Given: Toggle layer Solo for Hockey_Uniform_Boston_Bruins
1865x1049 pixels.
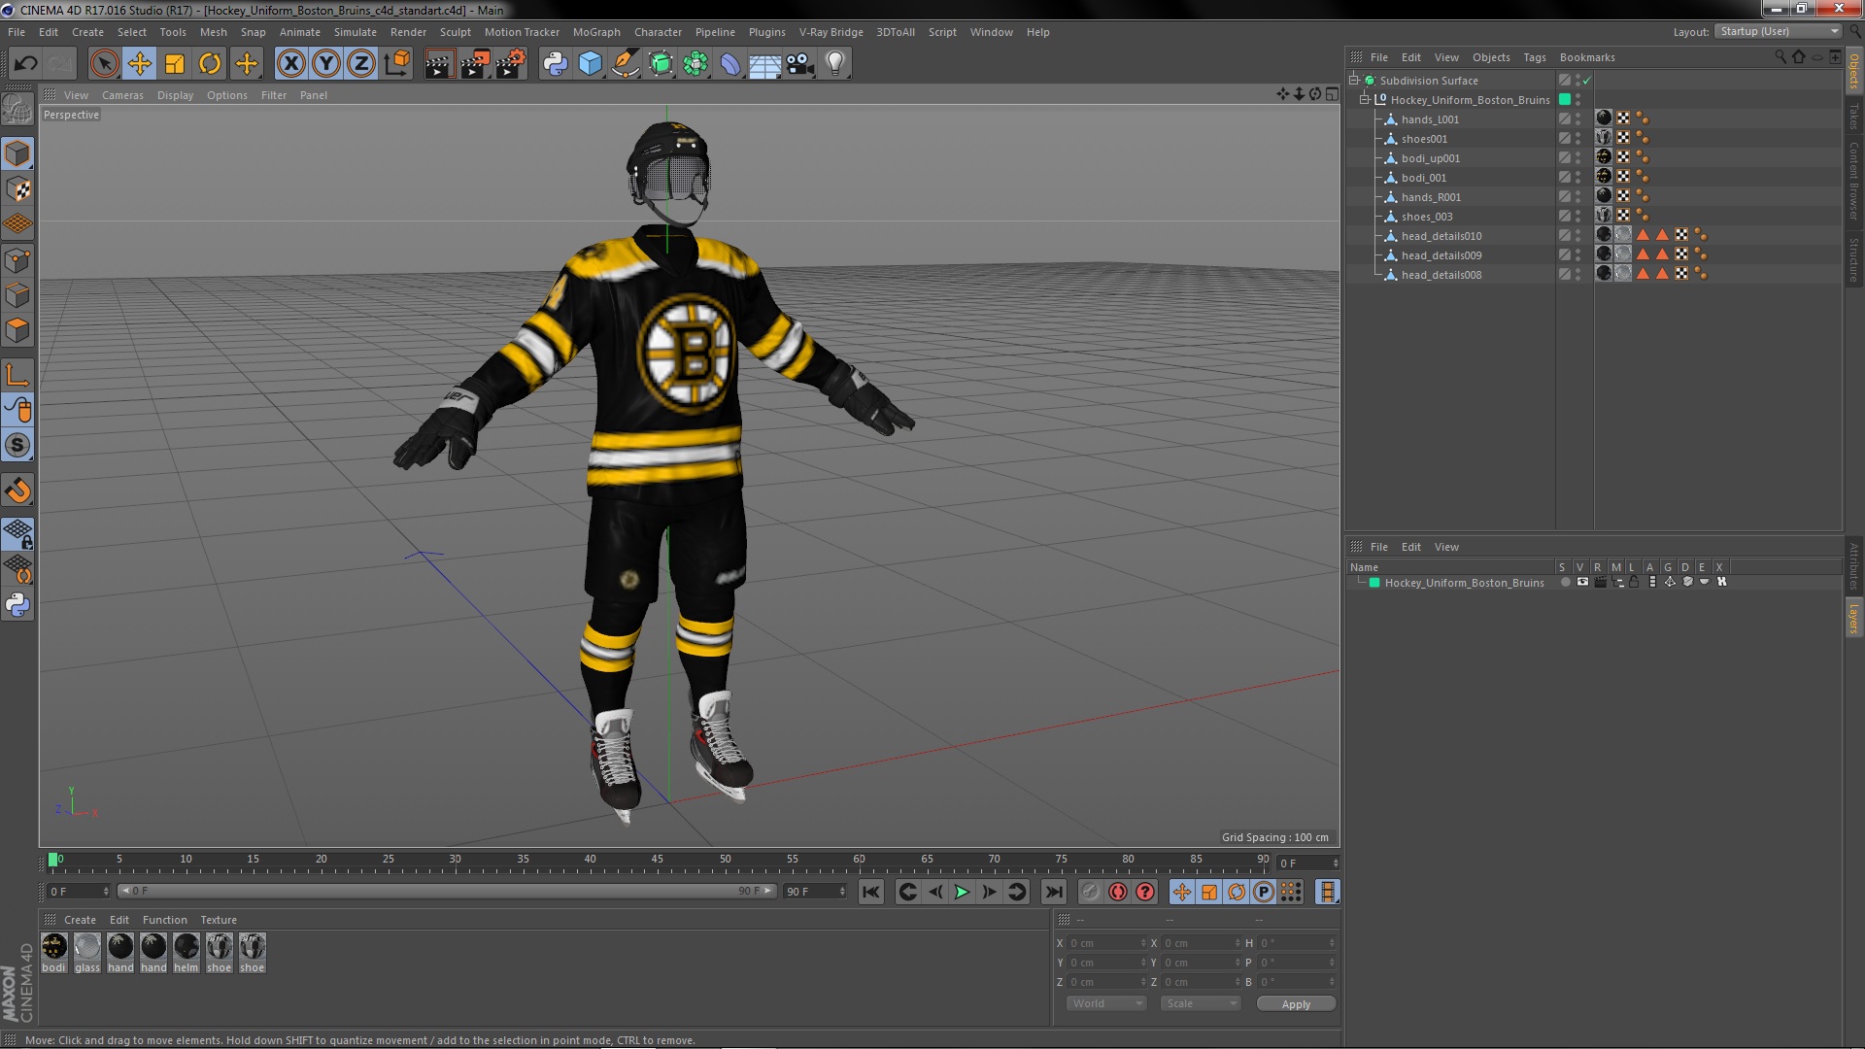Looking at the screenshot, I should click(1565, 582).
